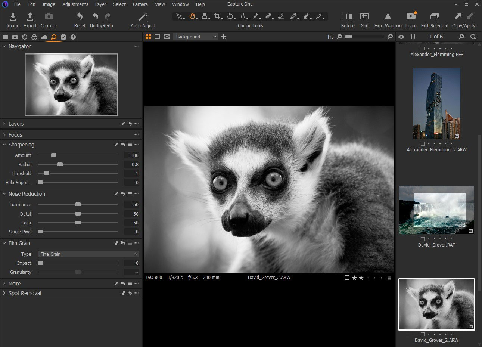Screen dimensions: 482x347
Task: Select the Crop cursor tool
Action: [218, 16]
